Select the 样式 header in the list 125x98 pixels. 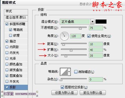(16, 12)
